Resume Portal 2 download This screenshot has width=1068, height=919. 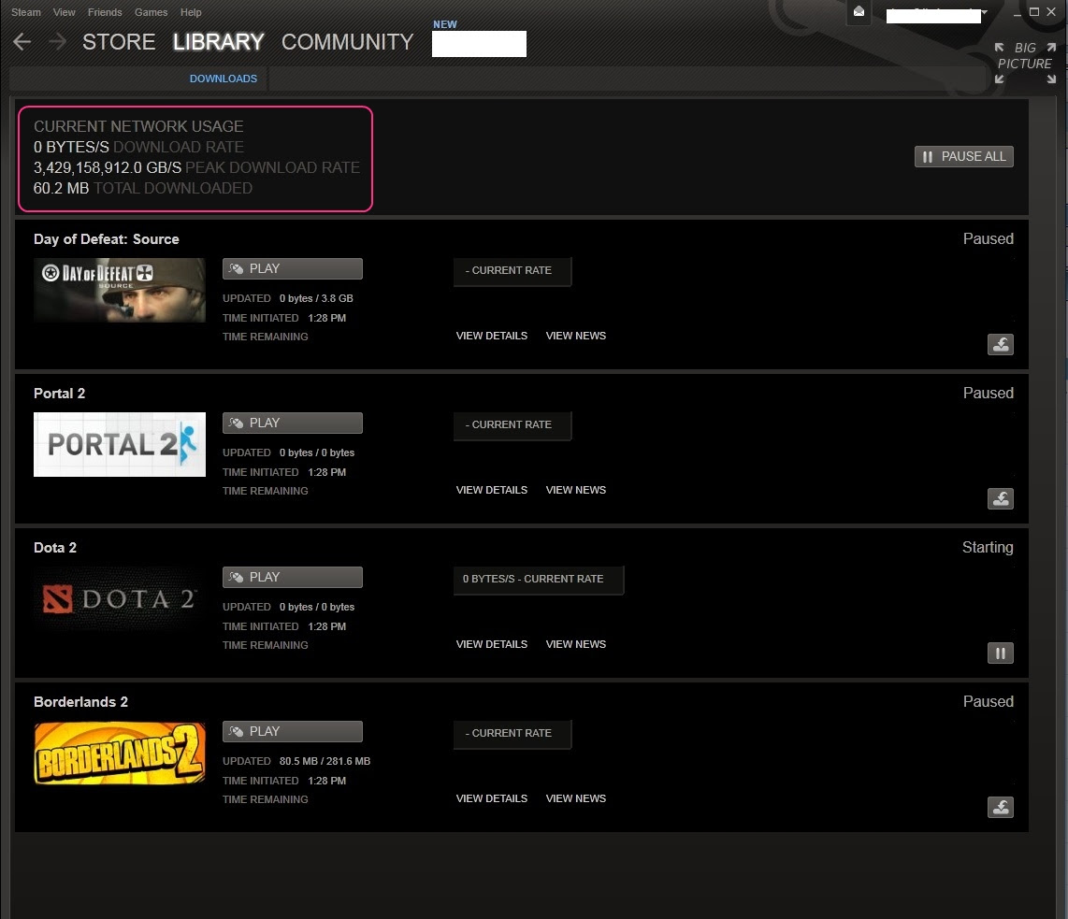click(1000, 499)
